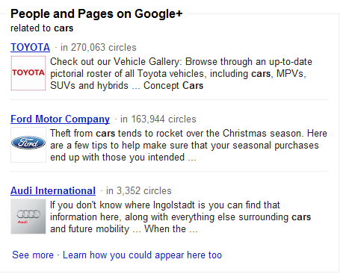This screenshot has height=274, width=355.
Task: Open the Ford Motor Company link
Action: (60, 119)
